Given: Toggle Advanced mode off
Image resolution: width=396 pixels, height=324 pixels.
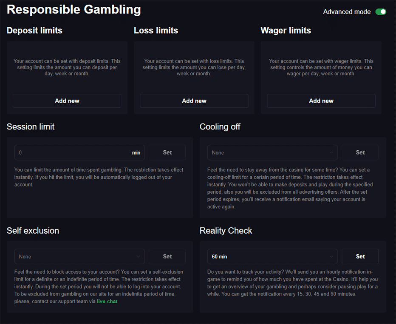Looking at the screenshot, I should [381, 12].
